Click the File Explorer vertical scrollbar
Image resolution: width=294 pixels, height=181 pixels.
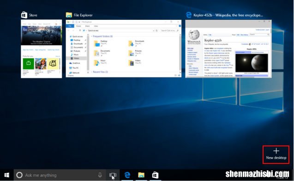180,54
